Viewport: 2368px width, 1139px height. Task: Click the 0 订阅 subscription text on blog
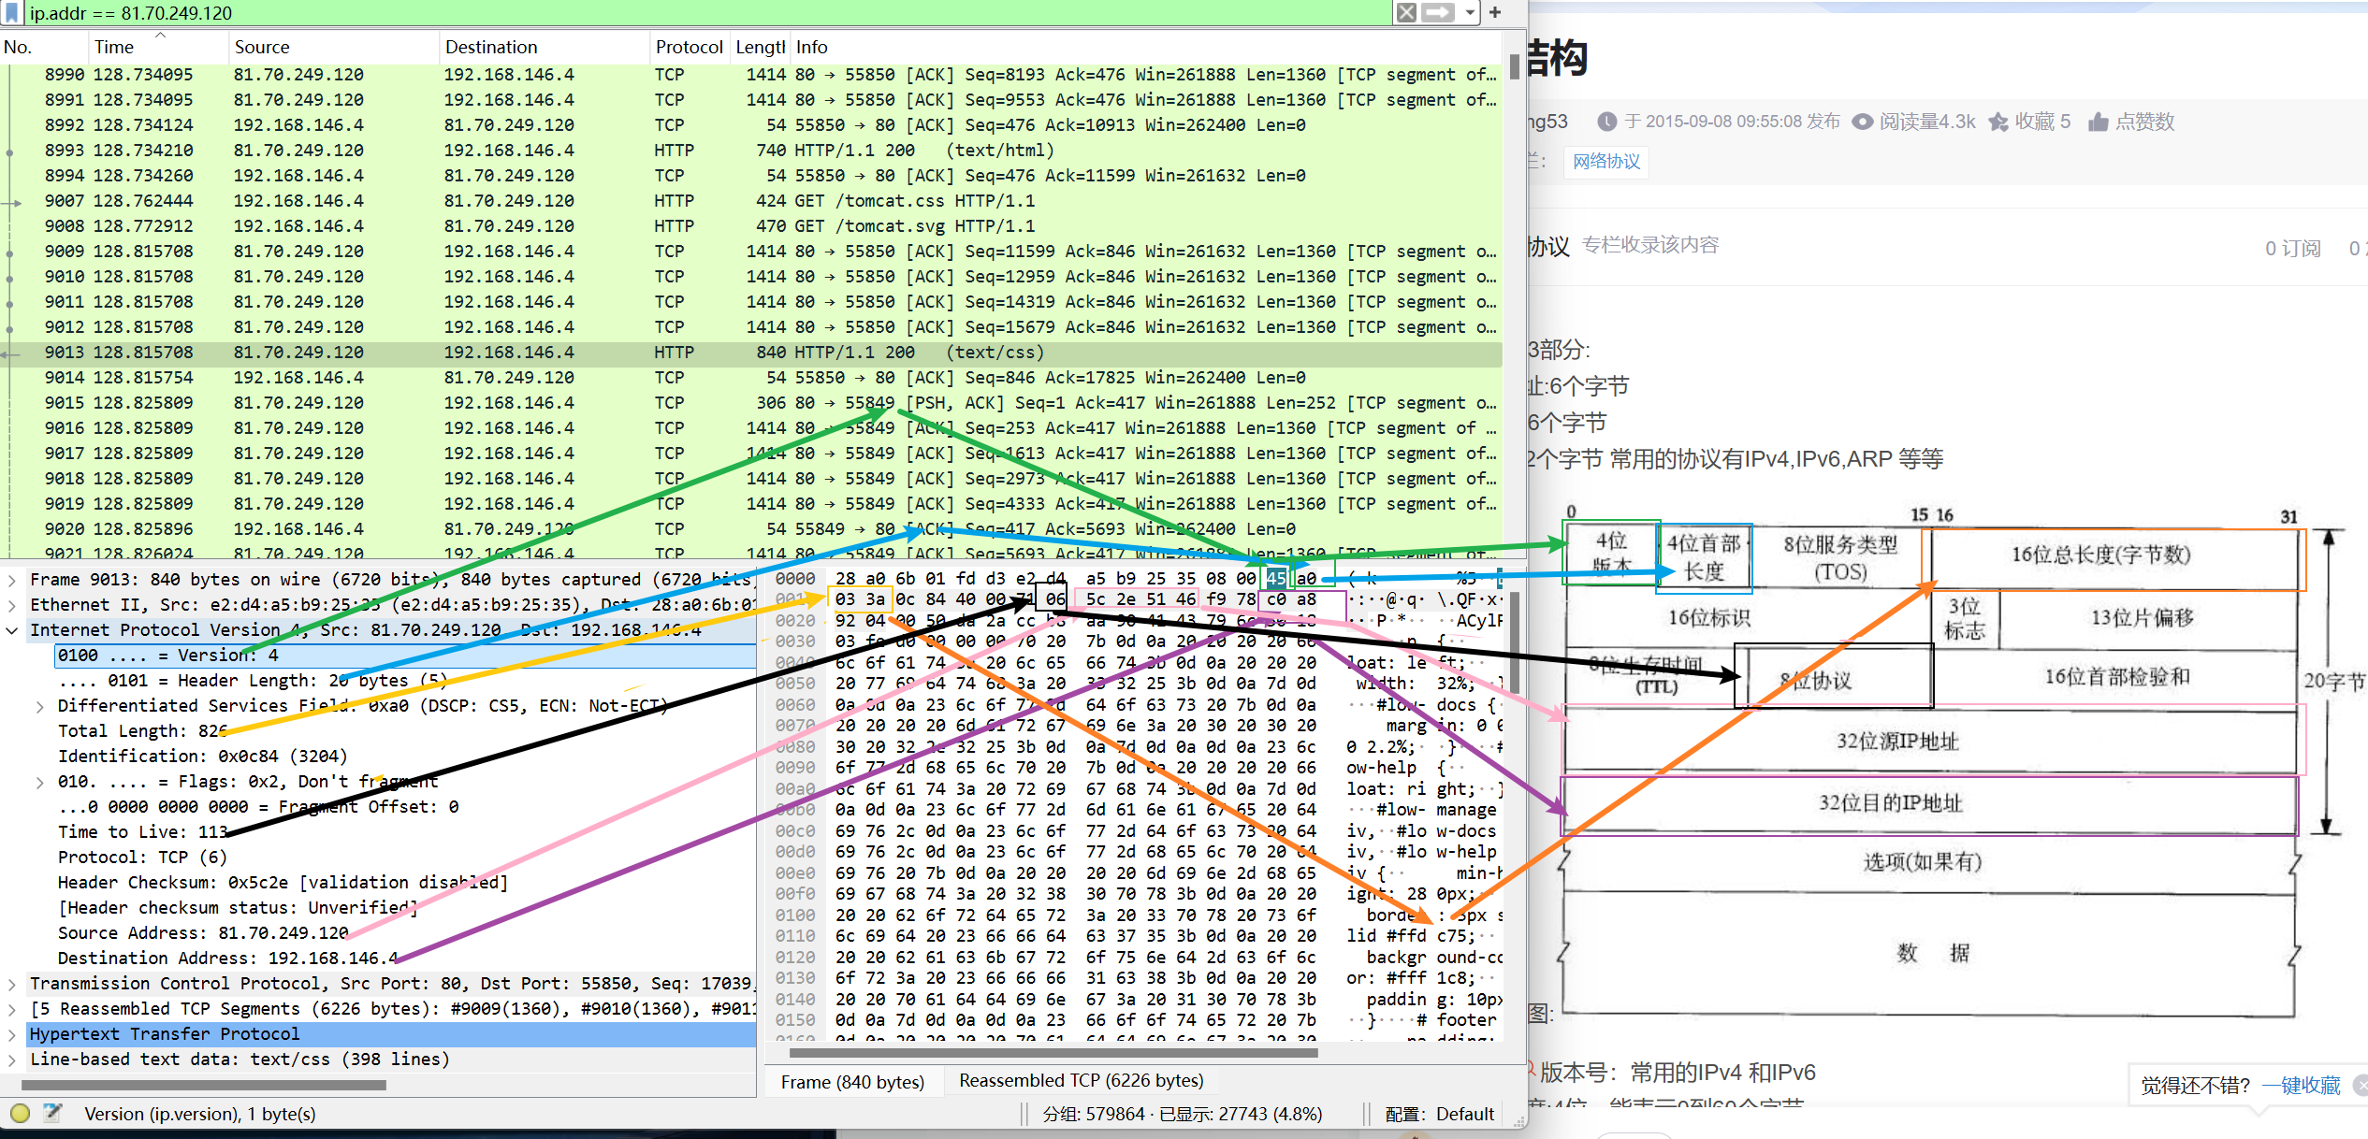coord(2292,248)
